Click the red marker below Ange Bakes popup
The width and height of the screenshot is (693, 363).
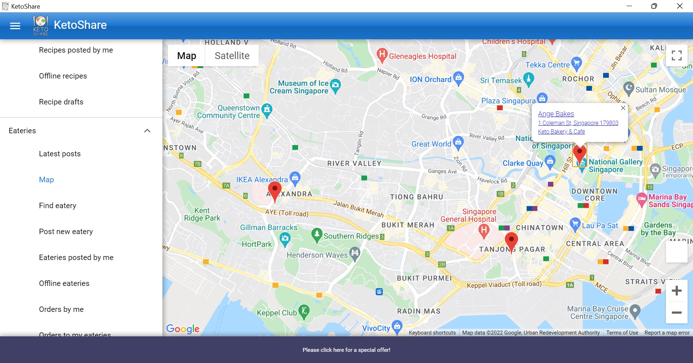(x=580, y=155)
